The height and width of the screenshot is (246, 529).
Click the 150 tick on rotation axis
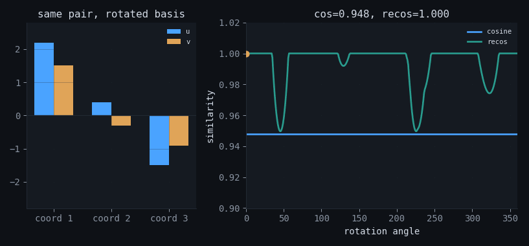(359, 219)
